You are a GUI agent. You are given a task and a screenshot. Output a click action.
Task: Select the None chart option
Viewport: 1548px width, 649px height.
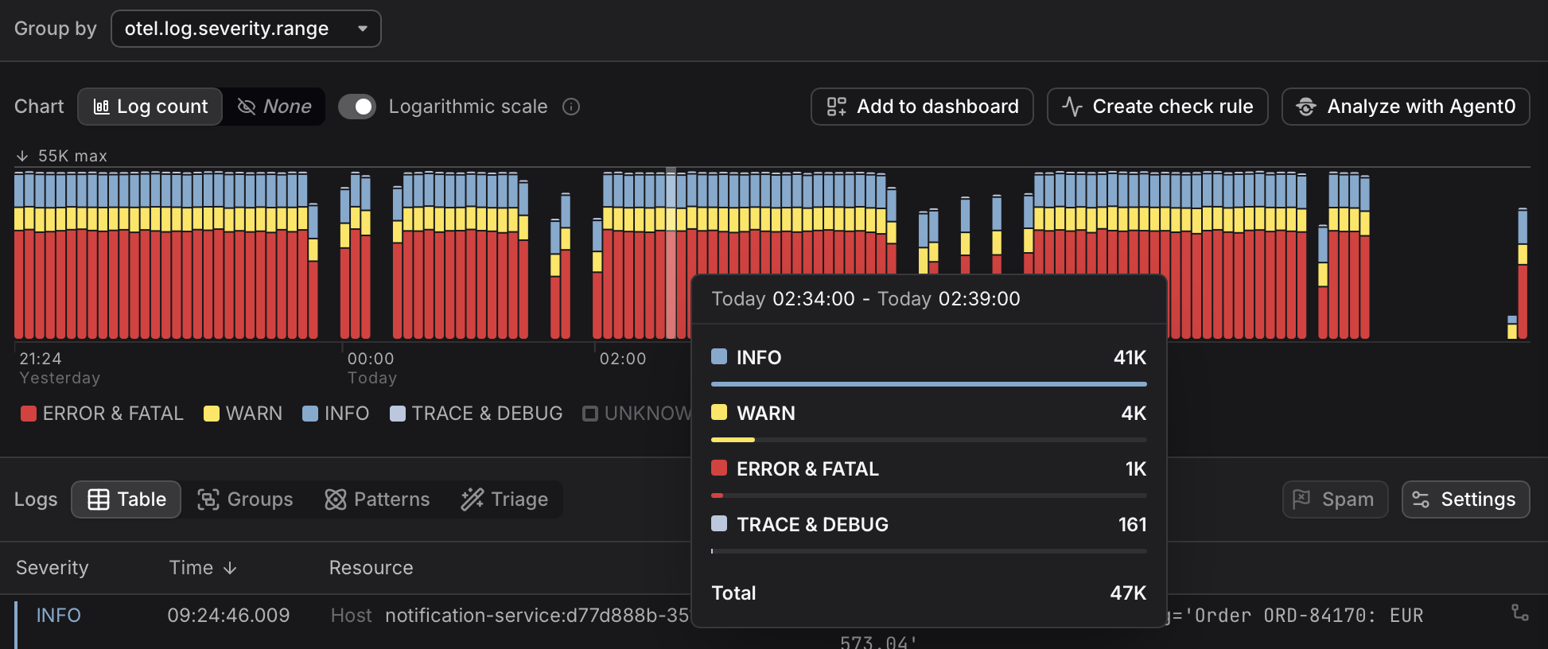274,107
